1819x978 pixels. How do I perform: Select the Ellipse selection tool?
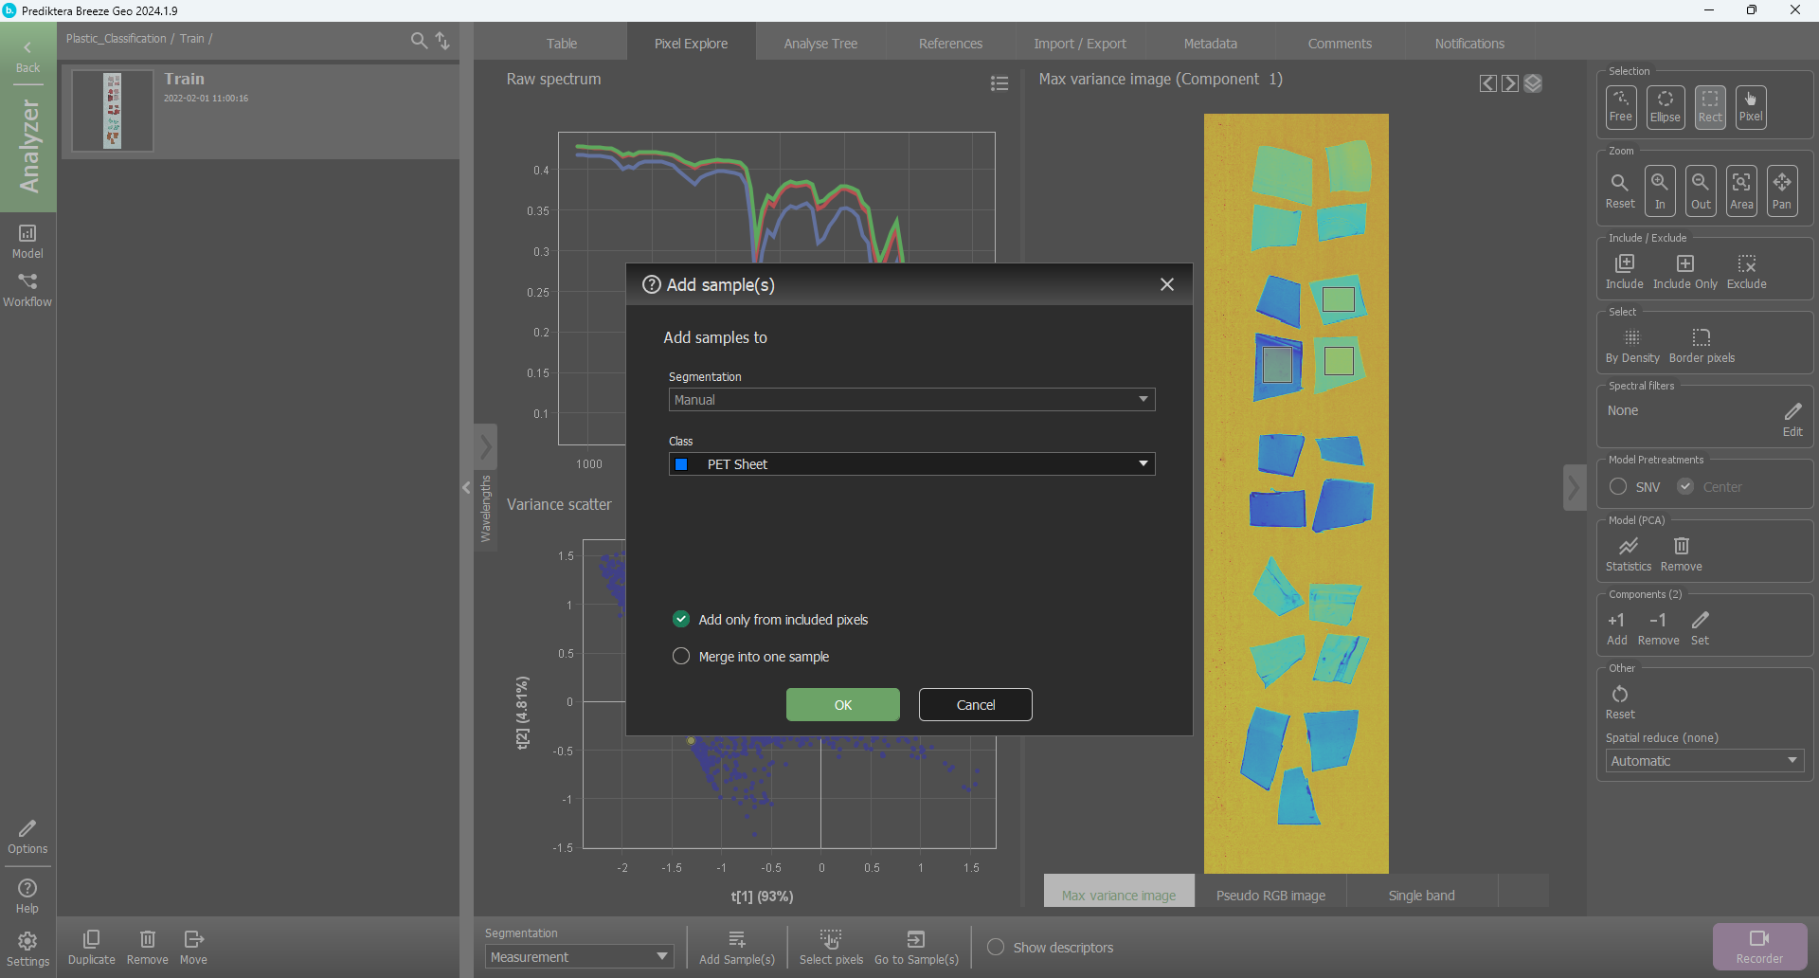click(1665, 106)
